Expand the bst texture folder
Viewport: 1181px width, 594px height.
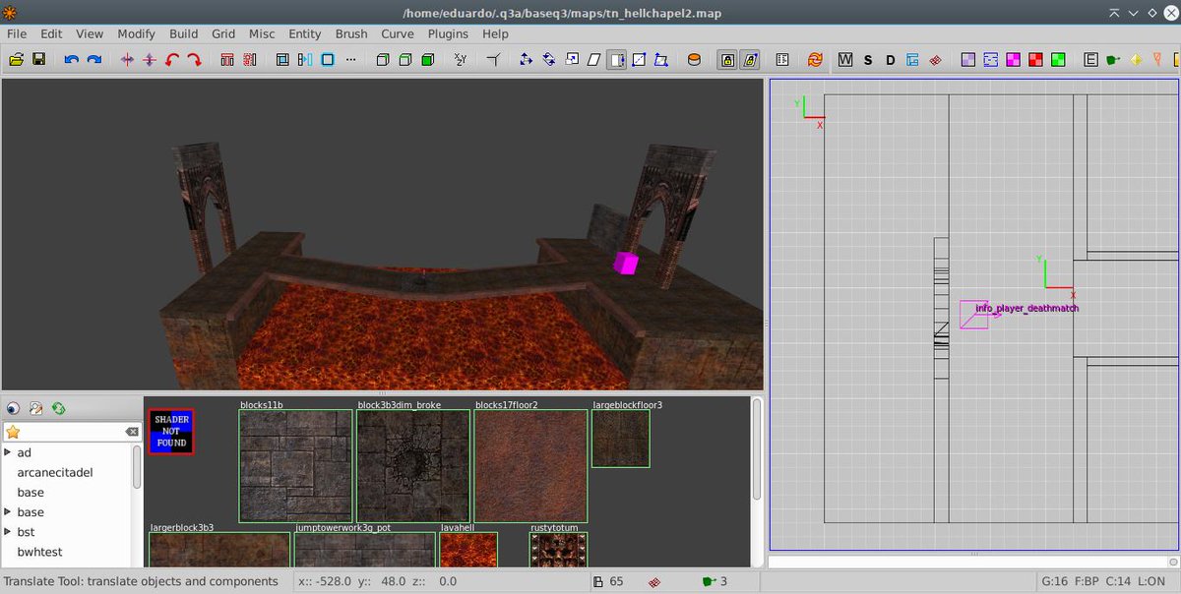click(8, 532)
